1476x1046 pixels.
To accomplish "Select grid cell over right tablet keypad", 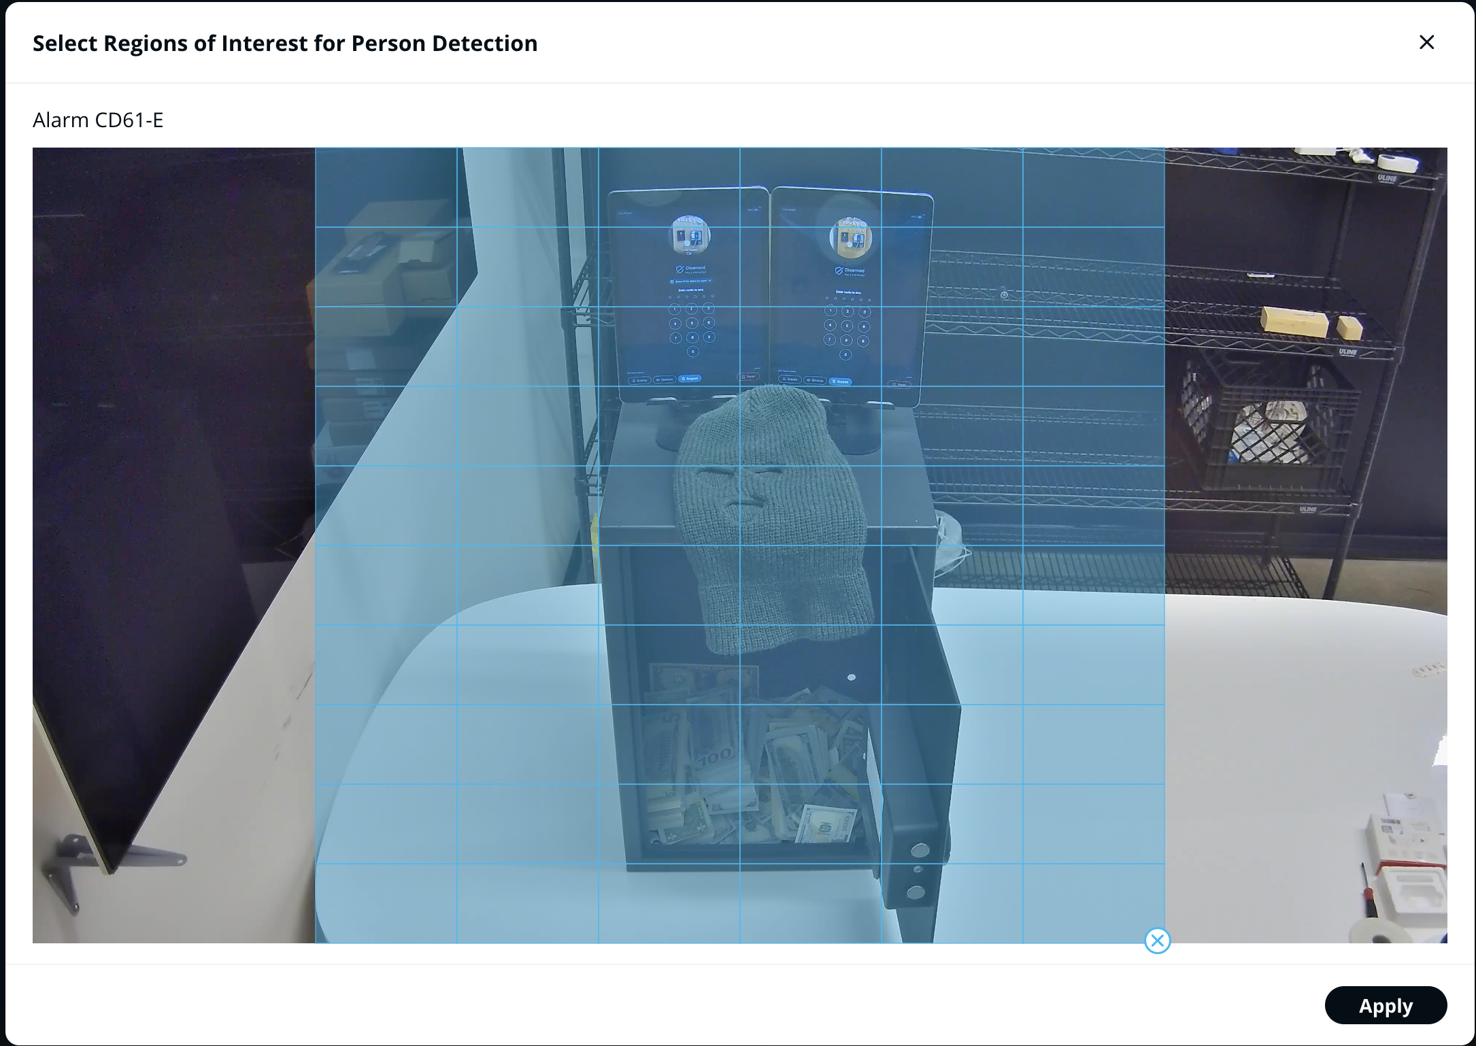I will 846,332.
